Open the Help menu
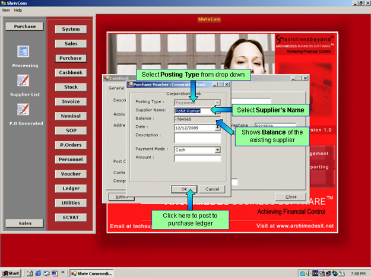 click(x=18, y=11)
